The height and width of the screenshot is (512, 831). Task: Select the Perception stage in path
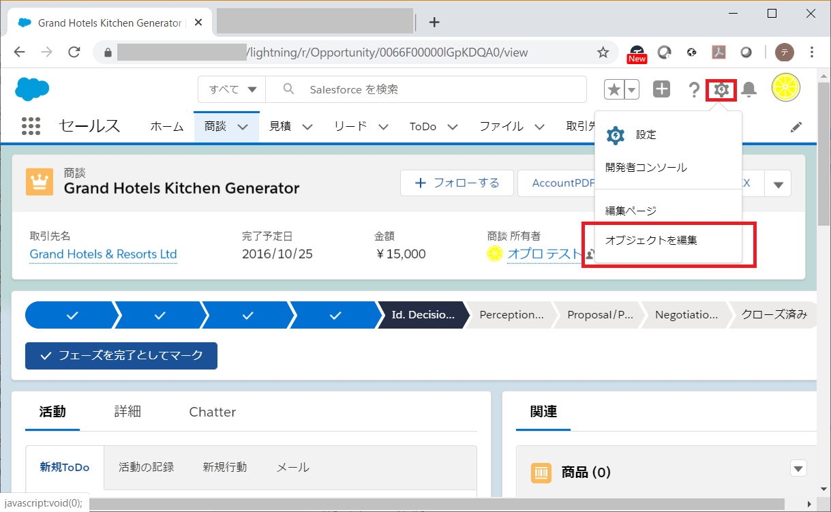pos(511,315)
